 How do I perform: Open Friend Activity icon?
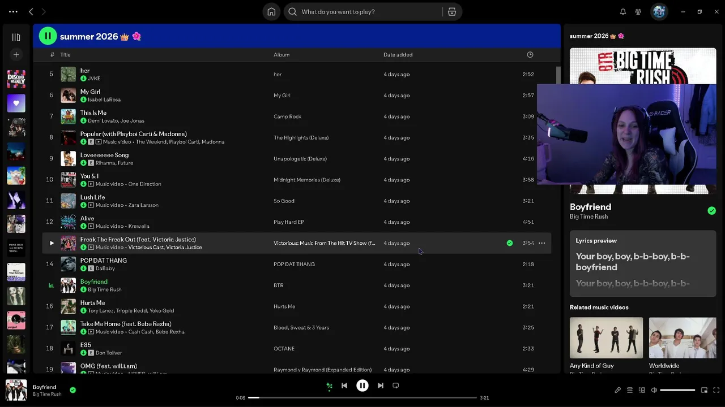(x=638, y=12)
